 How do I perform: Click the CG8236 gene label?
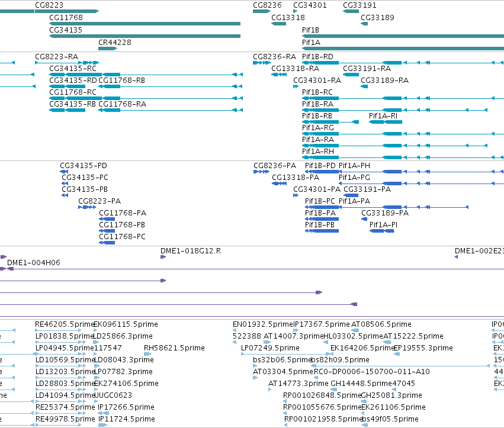pos(267,5)
